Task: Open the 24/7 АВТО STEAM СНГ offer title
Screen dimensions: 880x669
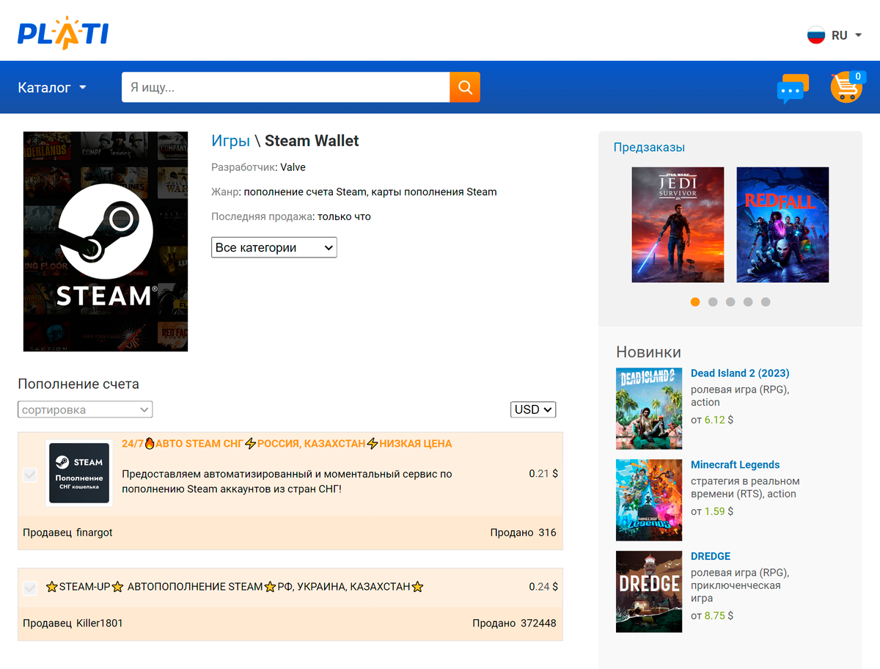Action: pyautogui.click(x=287, y=444)
